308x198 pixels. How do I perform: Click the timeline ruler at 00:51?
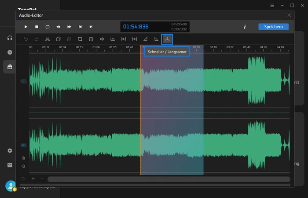(x=79, y=47)
